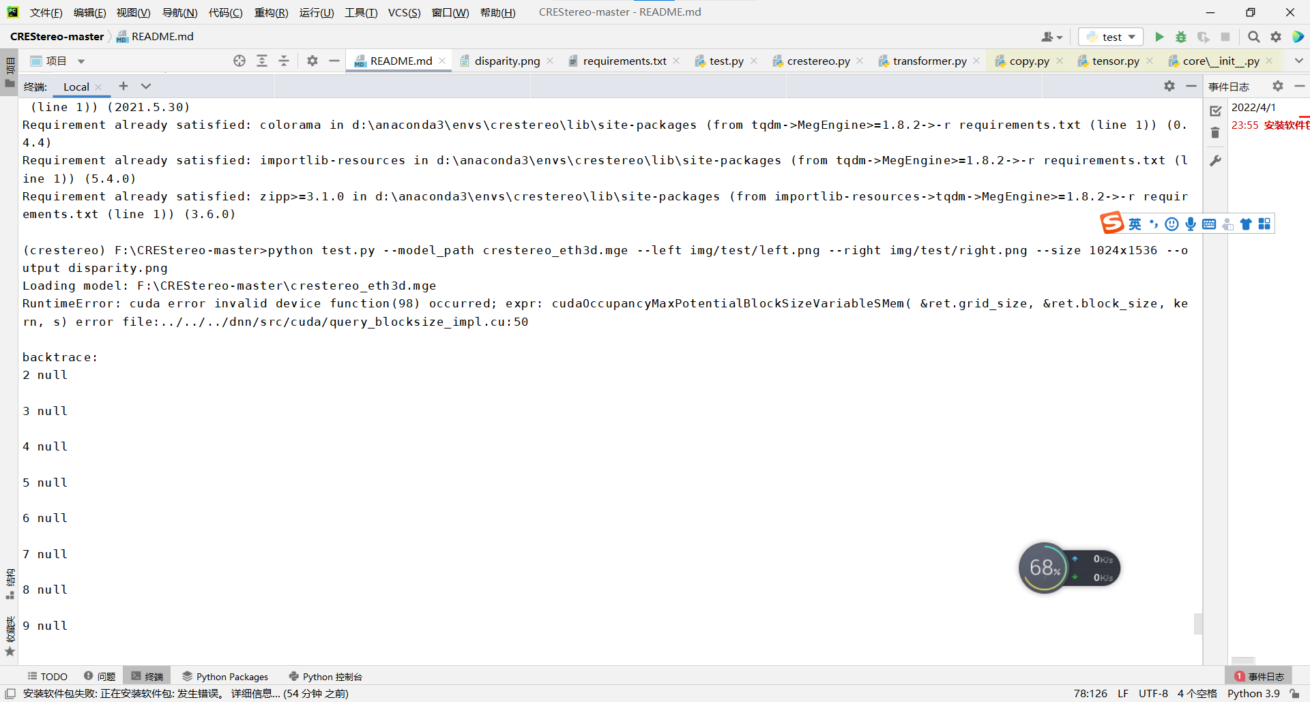Open Sogou emoji panel icon
This screenshot has width=1310, height=702.
pos(1172,224)
